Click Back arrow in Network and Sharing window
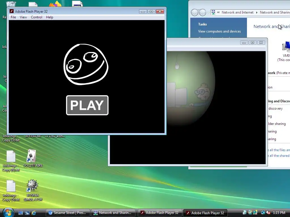This screenshot has height=217, width=290. click(x=195, y=12)
